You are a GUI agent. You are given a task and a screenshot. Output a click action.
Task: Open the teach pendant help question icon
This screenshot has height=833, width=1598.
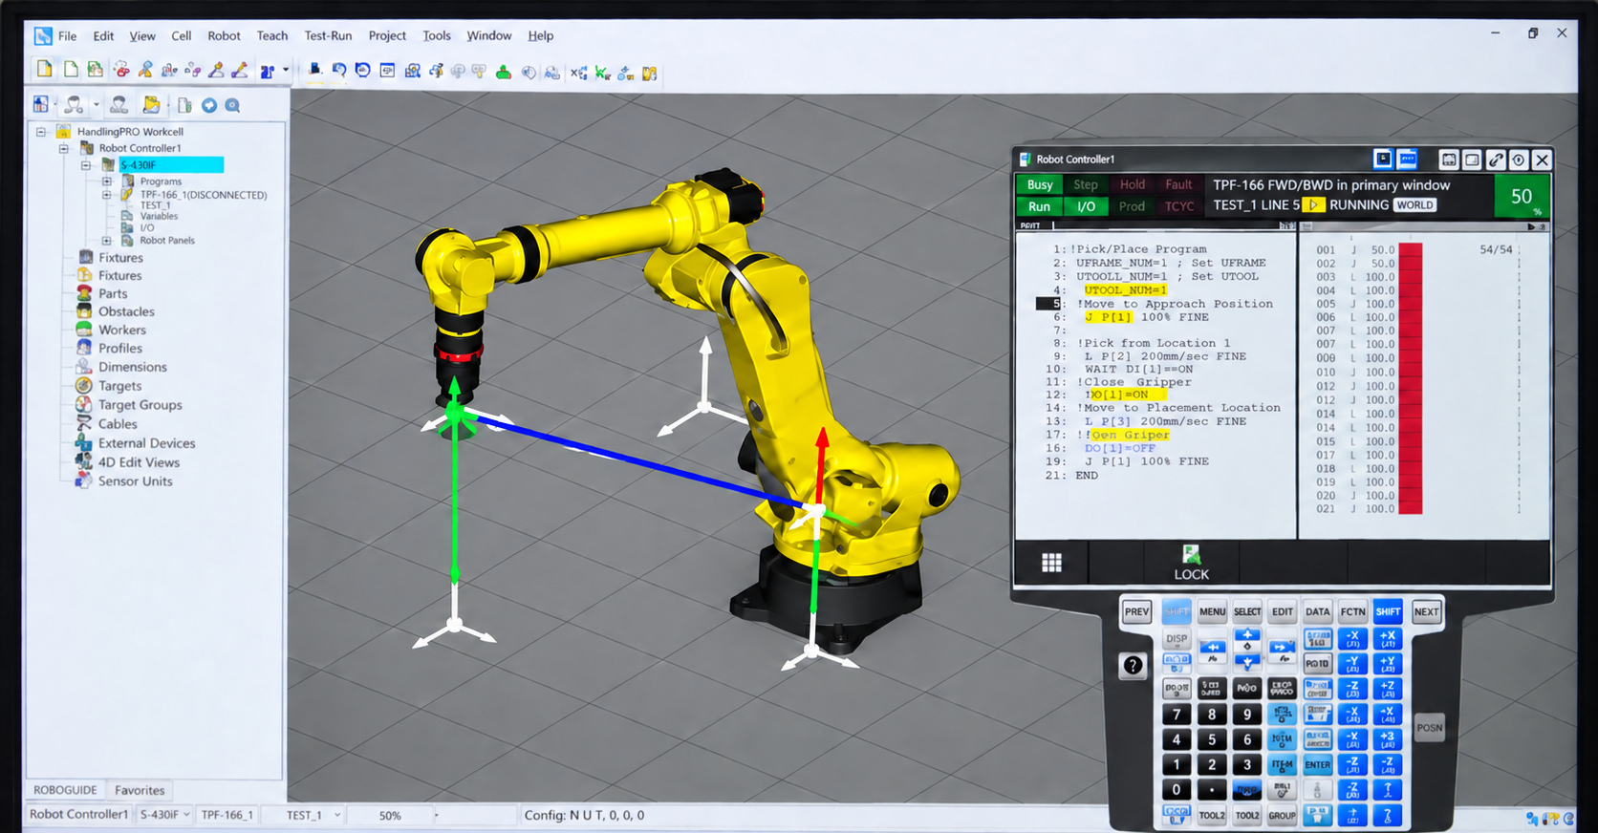coord(1133,666)
